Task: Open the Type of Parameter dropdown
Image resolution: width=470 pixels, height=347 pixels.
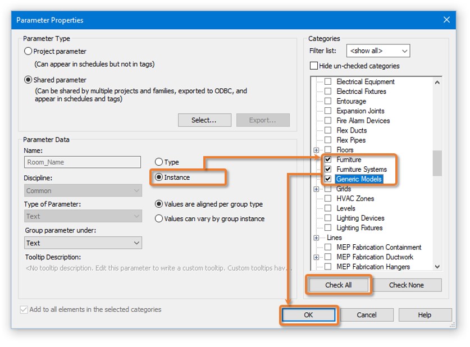Action: pyautogui.click(x=83, y=216)
